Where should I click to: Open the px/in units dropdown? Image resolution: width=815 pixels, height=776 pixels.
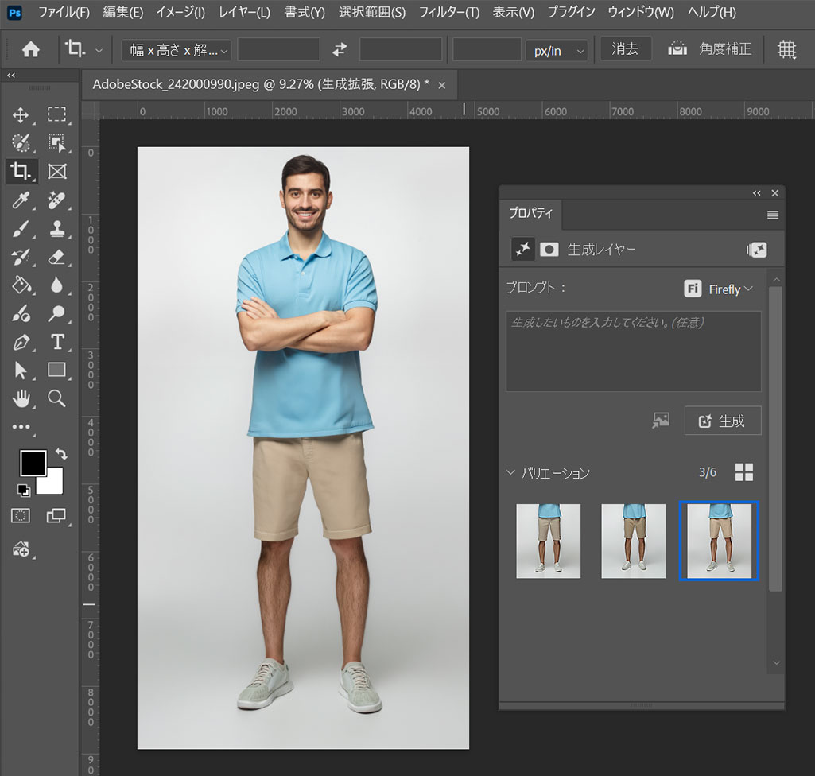pos(557,50)
